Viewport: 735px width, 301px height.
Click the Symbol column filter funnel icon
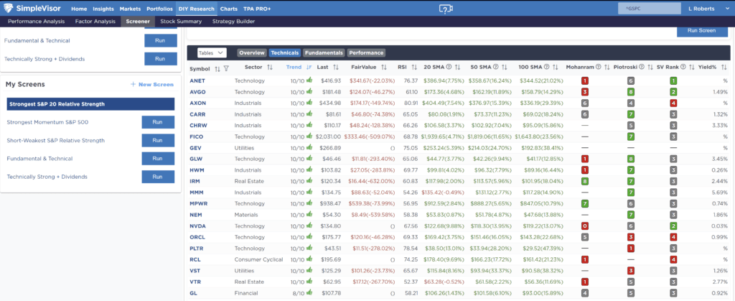[226, 68]
